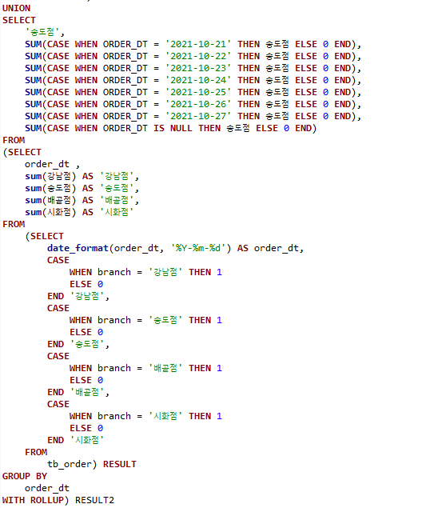Click the UNION keyword at the top
The image size is (430, 508).
coord(16,8)
